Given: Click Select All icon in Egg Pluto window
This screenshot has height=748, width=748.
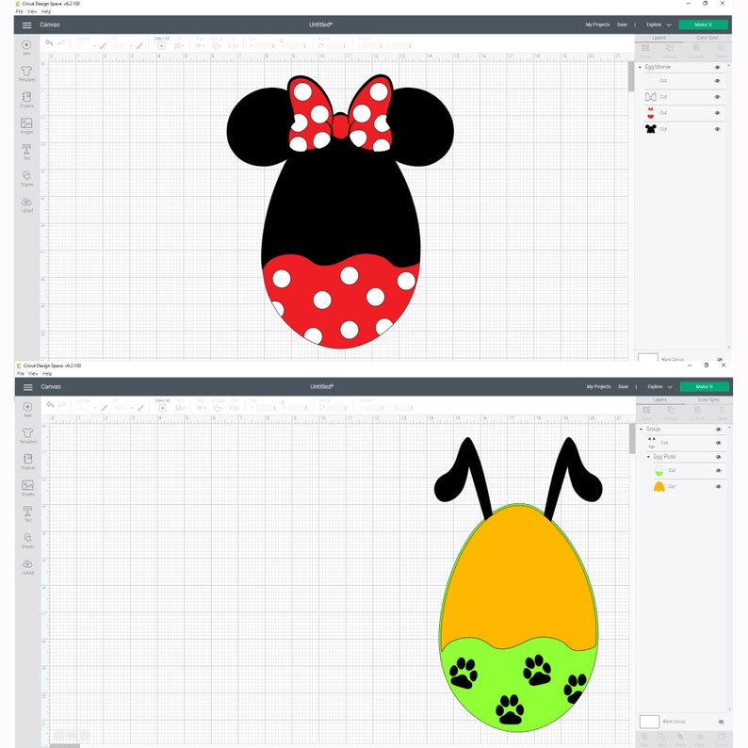Looking at the screenshot, I should click(x=162, y=408).
